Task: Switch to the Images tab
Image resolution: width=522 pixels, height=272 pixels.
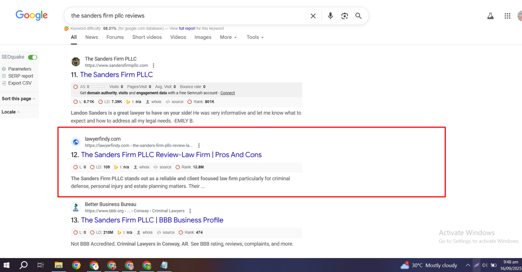Action: [x=203, y=37]
